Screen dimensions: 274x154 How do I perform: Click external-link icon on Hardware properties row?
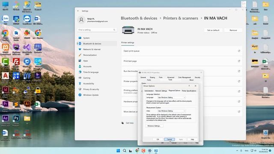(x=239, y=102)
